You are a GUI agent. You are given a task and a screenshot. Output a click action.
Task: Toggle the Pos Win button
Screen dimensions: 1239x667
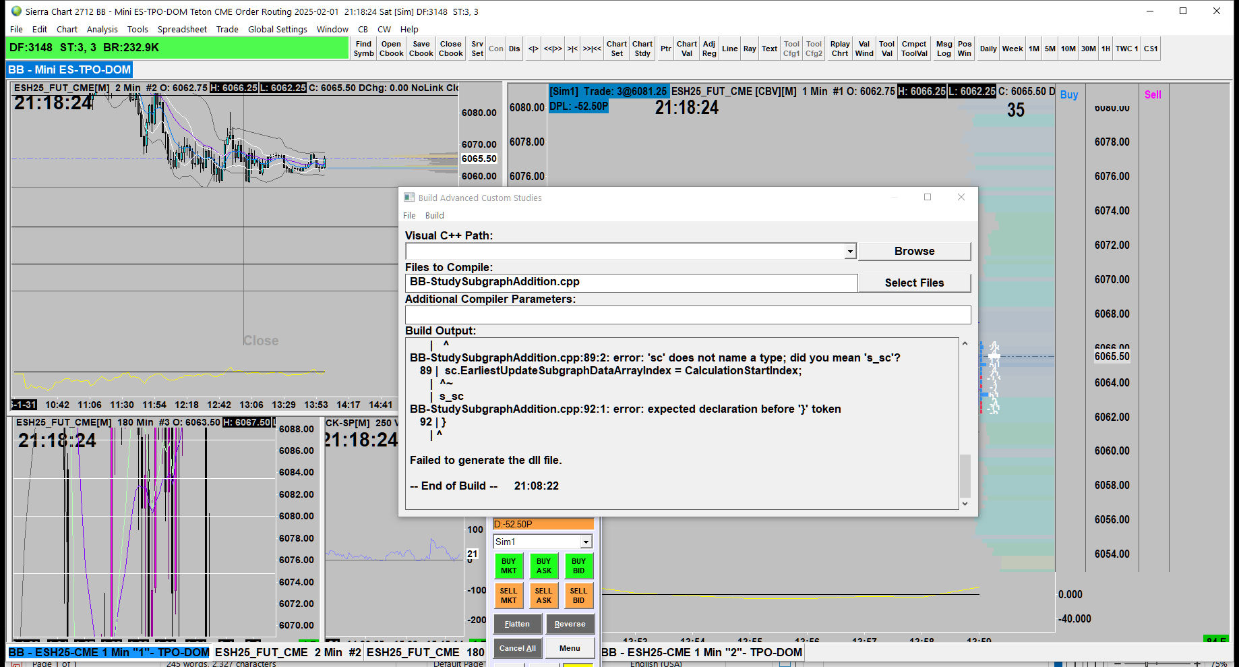[x=965, y=49]
